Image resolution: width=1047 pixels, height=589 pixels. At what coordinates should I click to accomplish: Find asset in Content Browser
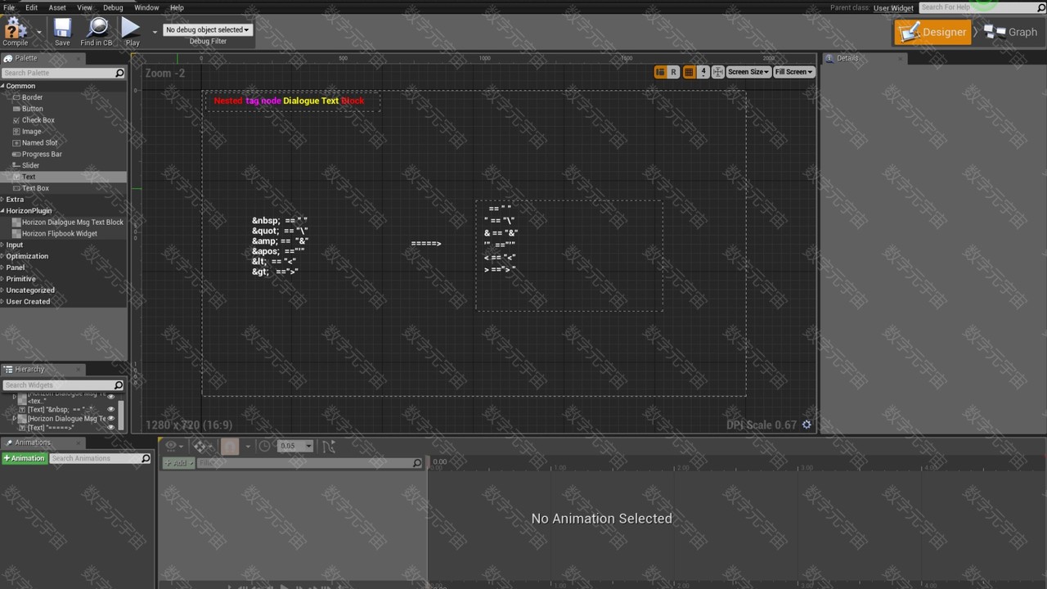coord(97,32)
